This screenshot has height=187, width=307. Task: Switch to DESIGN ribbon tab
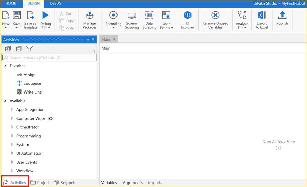(34, 4)
